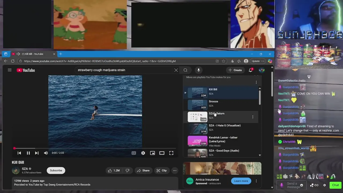The image size is (343, 193).
Task: Open the browser settings and more menu
Action: coord(263,61)
